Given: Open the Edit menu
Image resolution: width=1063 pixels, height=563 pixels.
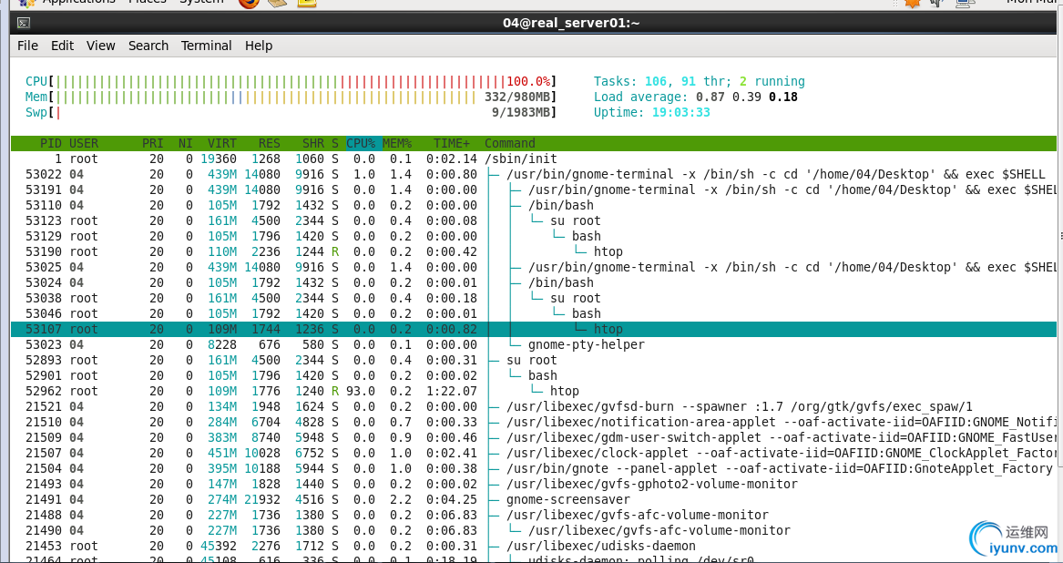Looking at the screenshot, I should (62, 46).
